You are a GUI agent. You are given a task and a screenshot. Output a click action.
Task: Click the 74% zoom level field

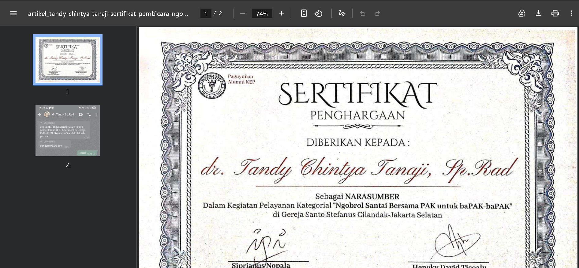pos(262,13)
